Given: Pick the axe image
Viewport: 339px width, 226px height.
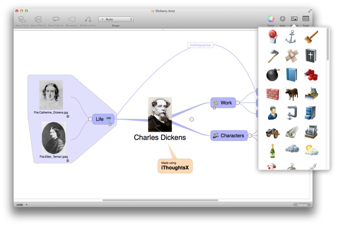Looking at the screenshot, I should pos(273,56).
